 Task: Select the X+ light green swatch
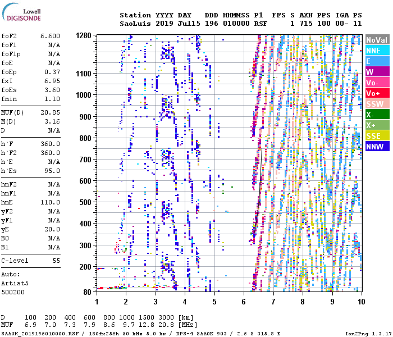pyautogui.click(x=377, y=125)
